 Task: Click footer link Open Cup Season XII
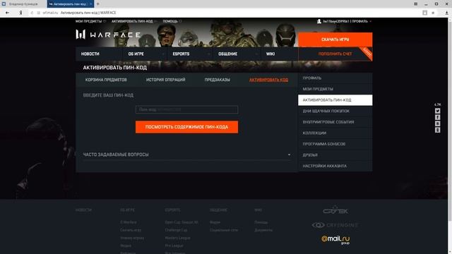(x=182, y=222)
